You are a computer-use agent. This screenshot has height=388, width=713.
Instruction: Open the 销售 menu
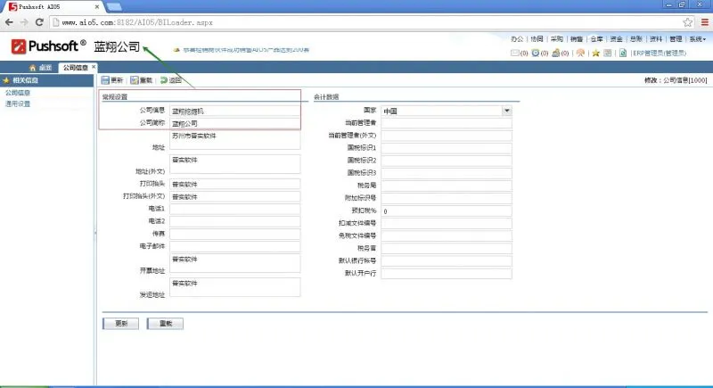tap(577, 39)
